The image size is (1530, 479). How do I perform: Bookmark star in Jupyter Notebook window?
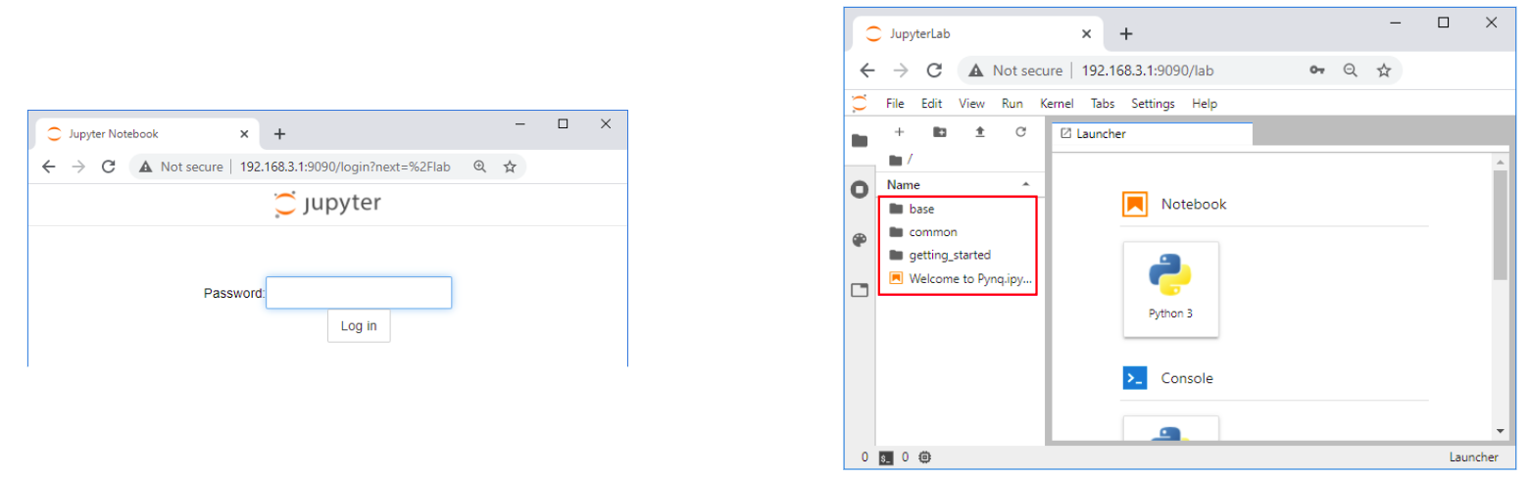point(510,167)
